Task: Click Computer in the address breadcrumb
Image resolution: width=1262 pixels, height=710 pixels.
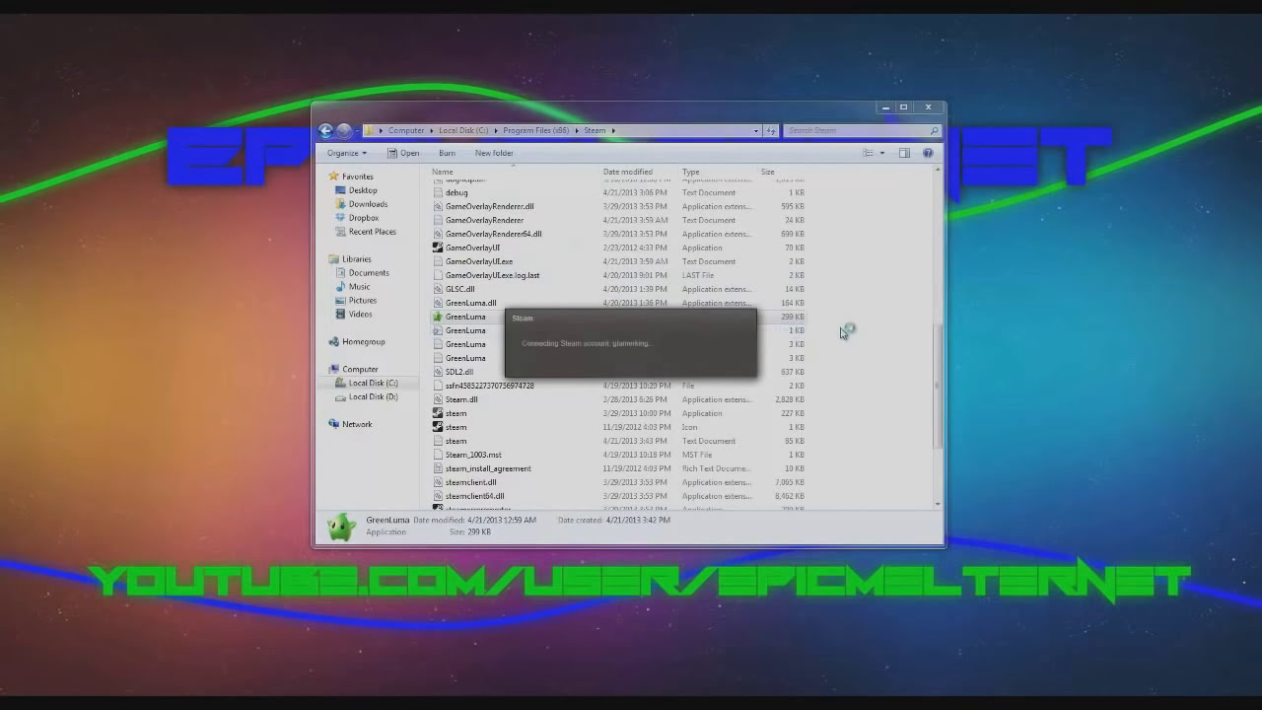Action: point(406,130)
